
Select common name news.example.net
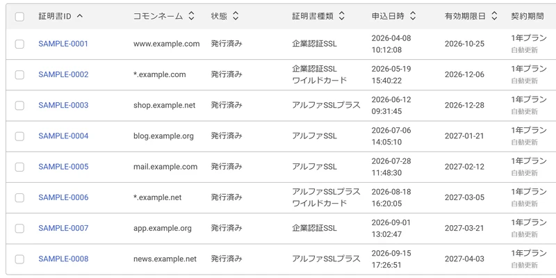pyautogui.click(x=165, y=259)
